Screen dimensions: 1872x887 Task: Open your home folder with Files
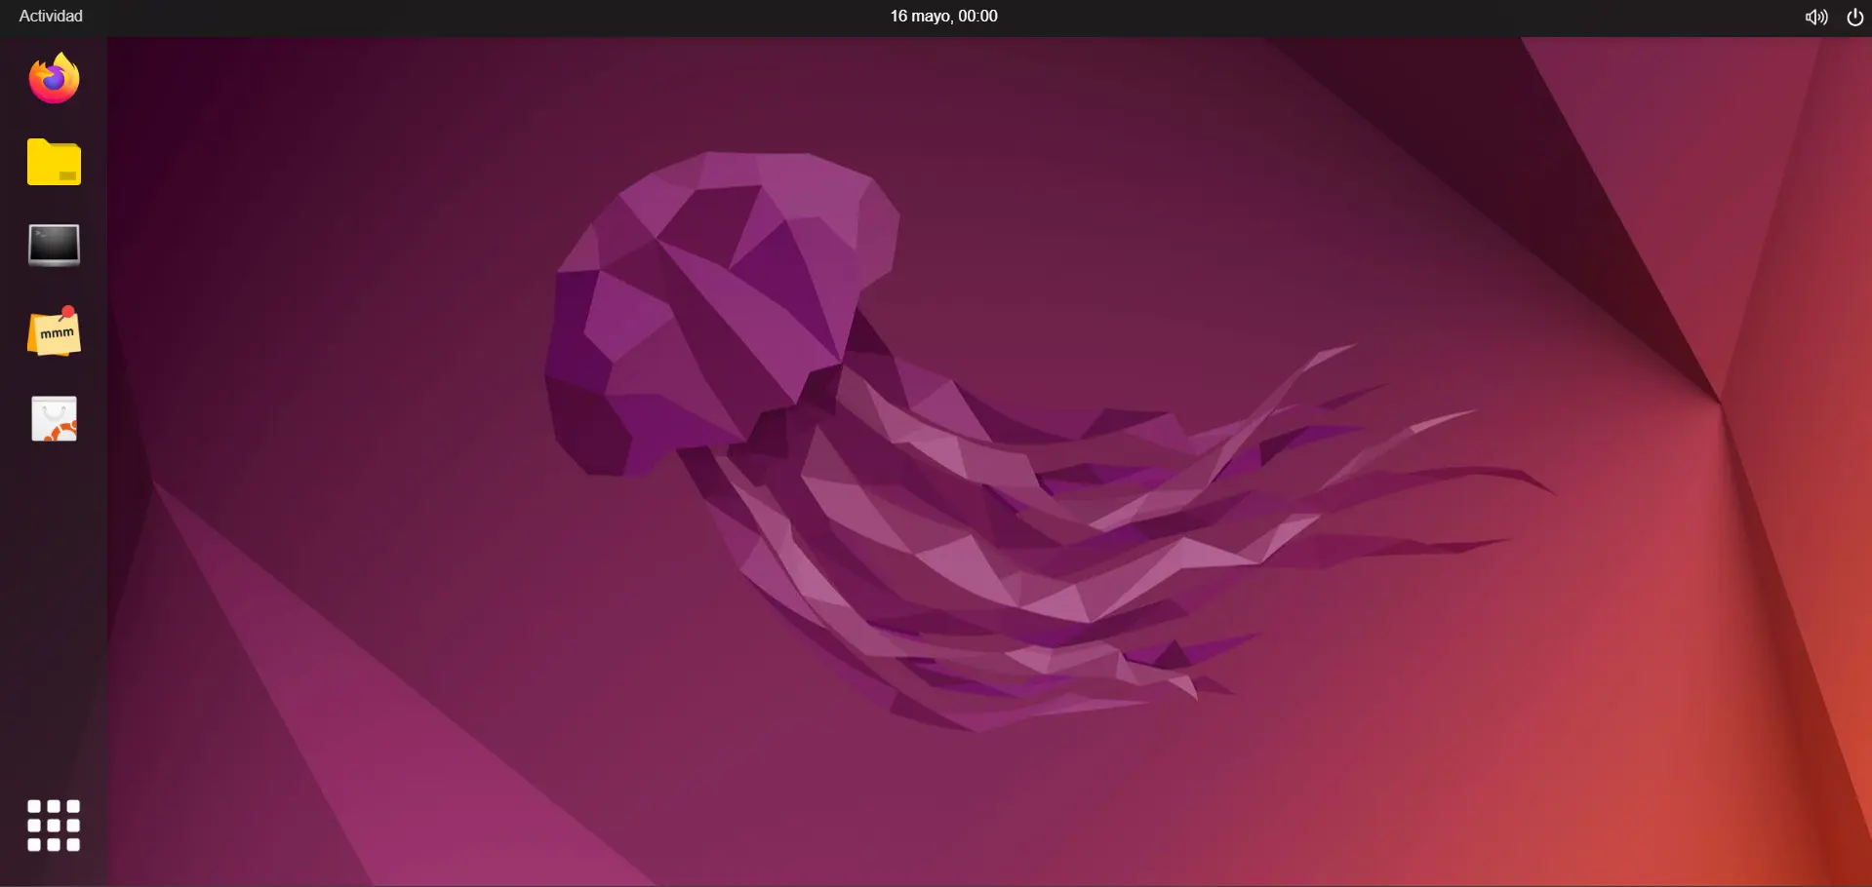coord(54,162)
